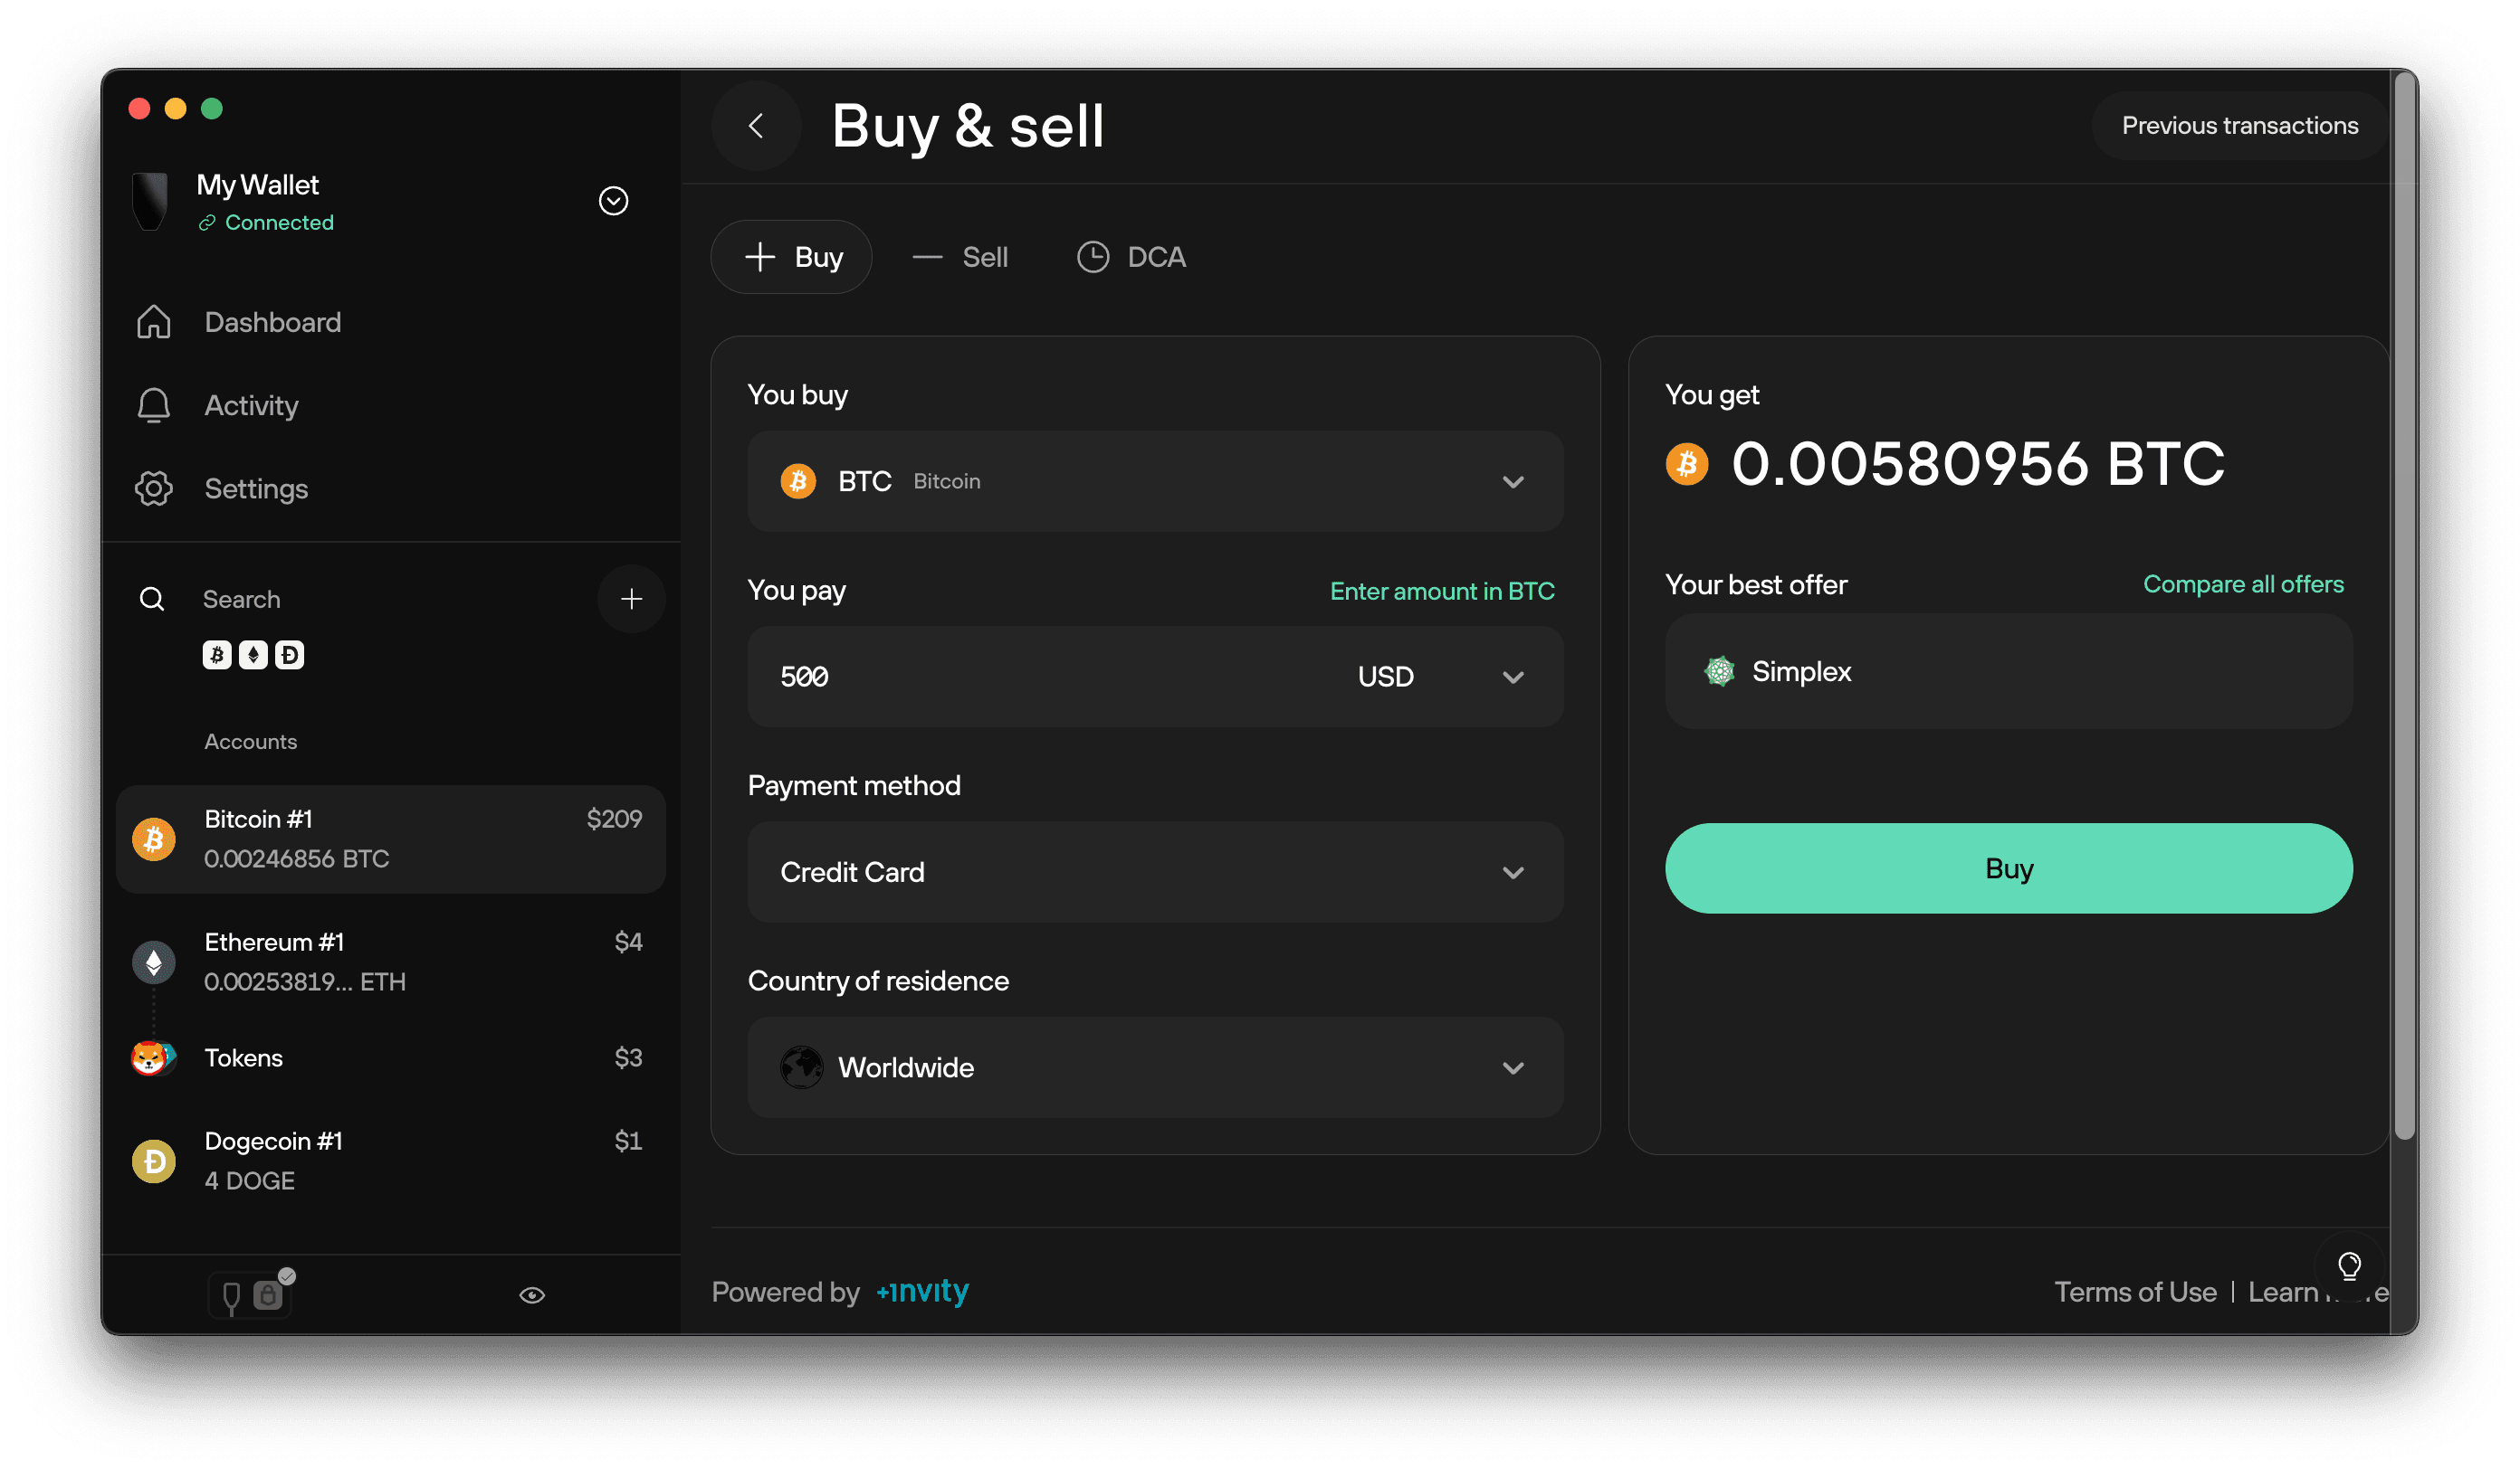Click Compare all offers link
The width and height of the screenshot is (2520, 1469).
point(2243,584)
